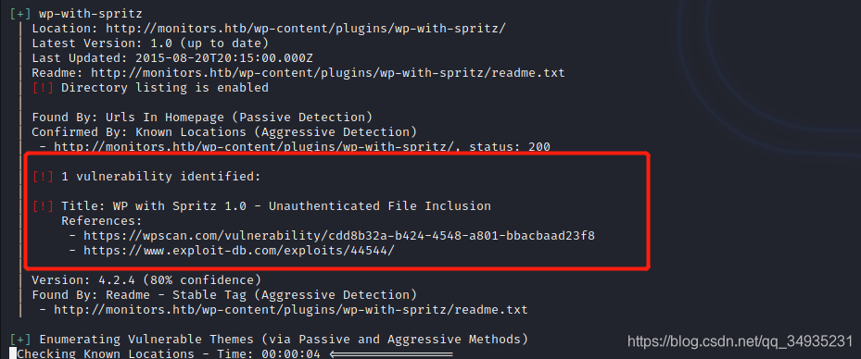This screenshot has width=861, height=359.
Task: Click the [+] marker beside Enumerating Vulnerable Themes
Action: (20, 340)
